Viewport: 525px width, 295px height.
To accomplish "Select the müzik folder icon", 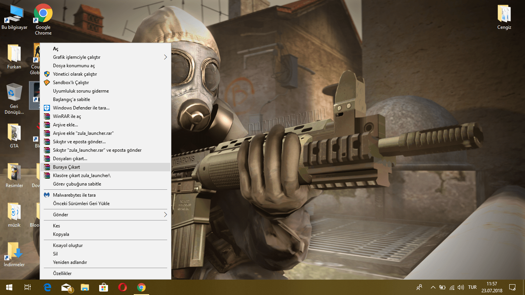I will [x=14, y=215].
